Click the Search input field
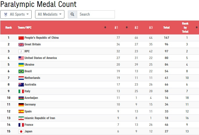Screen dimensions: 199x135 tap(96, 14)
